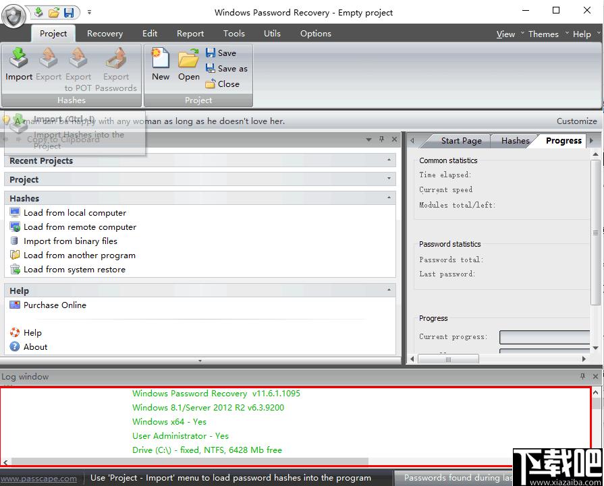This screenshot has height=486, width=604.
Task: Visit the www.passcape.com link
Action: tap(38, 479)
